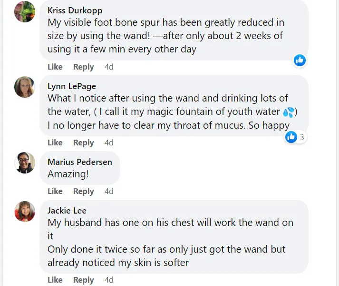The height and width of the screenshot is (286, 339).
Task: Reply to Lynn LePage's comment
Action: [83, 143]
